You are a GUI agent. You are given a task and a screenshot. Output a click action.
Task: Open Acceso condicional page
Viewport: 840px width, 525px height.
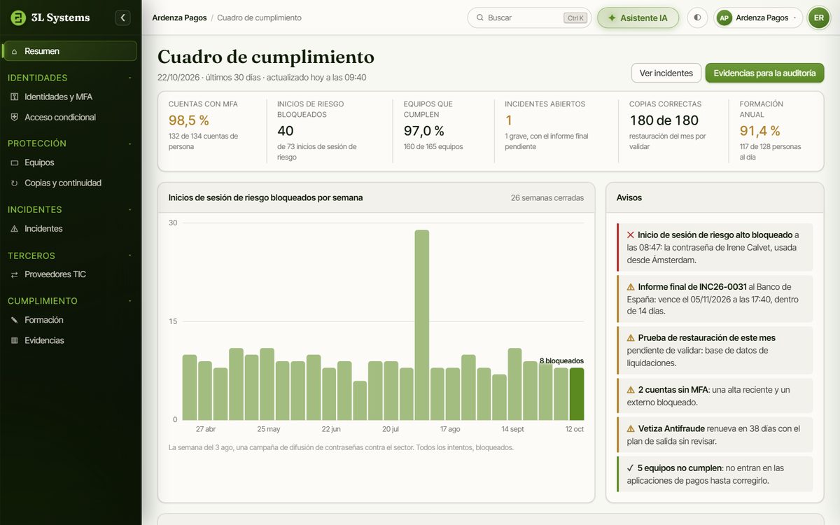pyautogui.click(x=69, y=117)
